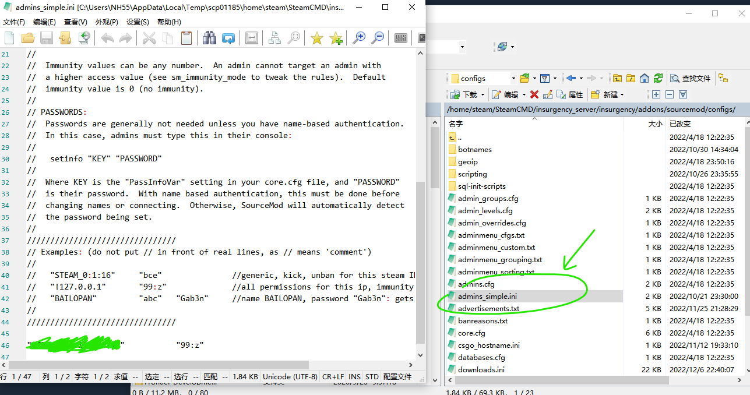The width and height of the screenshot is (750, 395).
Task: Zoom out with the magnifier minus icon
Action: point(378,38)
